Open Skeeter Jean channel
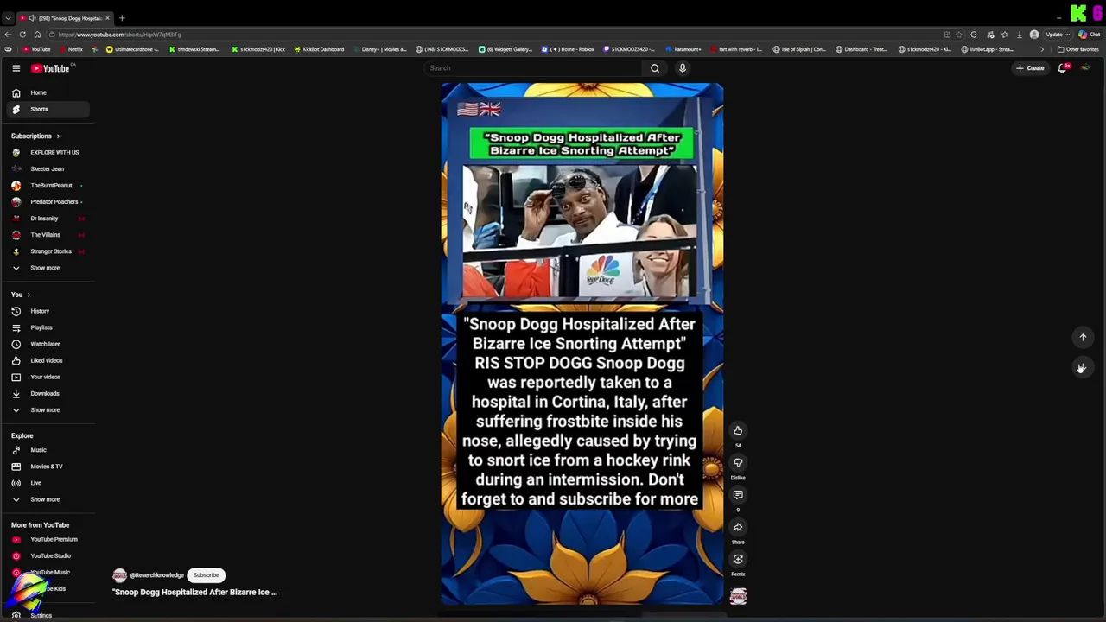The image size is (1106, 622). tap(47, 169)
